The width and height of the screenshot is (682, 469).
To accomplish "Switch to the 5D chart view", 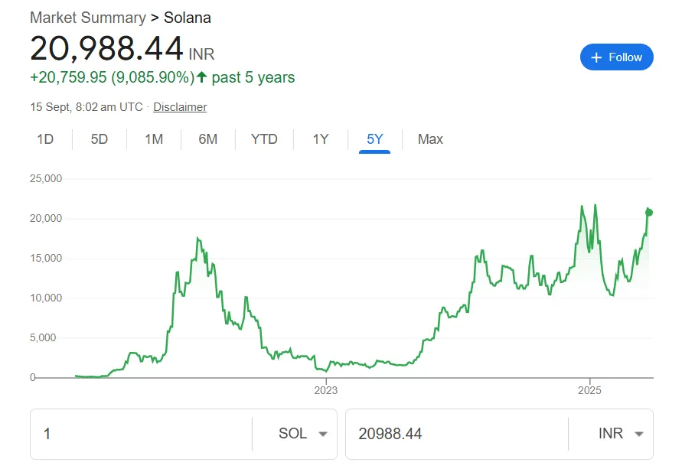I will [x=98, y=139].
